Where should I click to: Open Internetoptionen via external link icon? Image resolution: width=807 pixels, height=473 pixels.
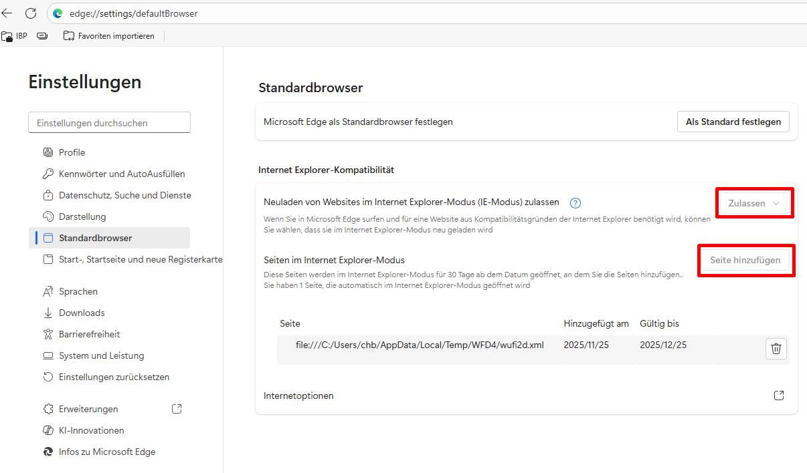[778, 395]
